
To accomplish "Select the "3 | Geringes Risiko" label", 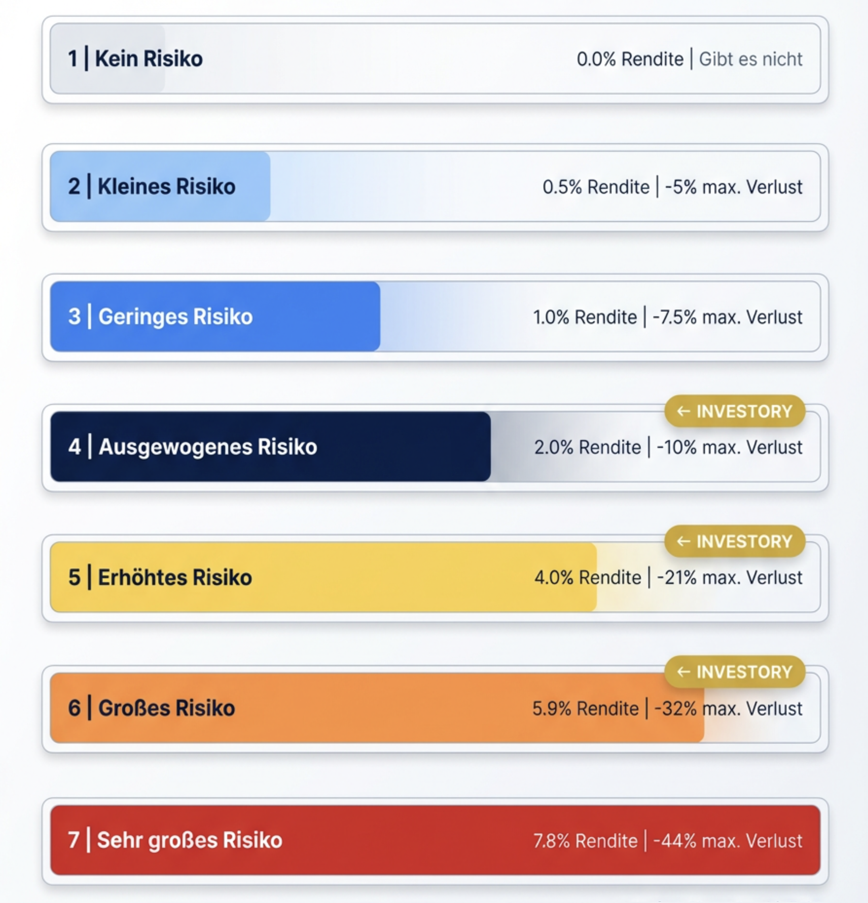I will [x=160, y=317].
